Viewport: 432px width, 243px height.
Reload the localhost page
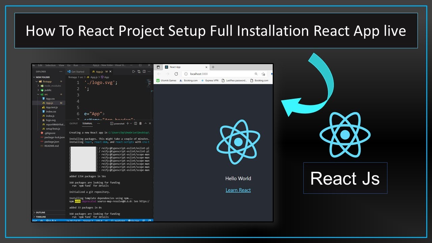tap(176, 74)
